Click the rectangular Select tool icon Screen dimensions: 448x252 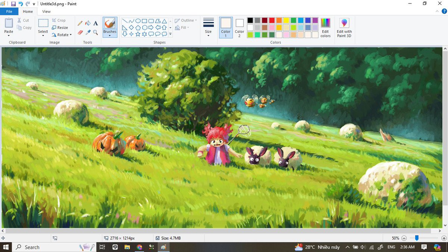43,23
